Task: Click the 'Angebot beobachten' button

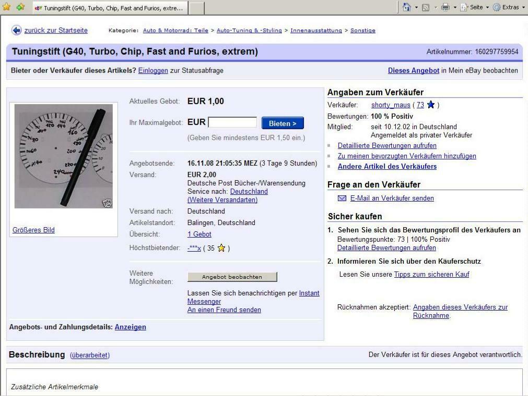Action: (232, 277)
